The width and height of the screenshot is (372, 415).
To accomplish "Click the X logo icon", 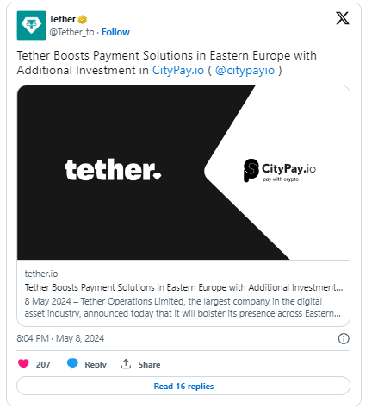I will coord(343,18).
